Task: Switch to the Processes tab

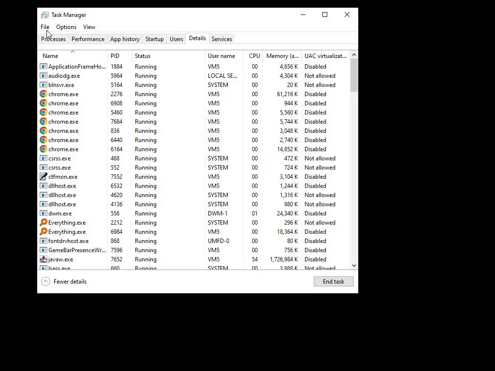Action: pos(53,39)
